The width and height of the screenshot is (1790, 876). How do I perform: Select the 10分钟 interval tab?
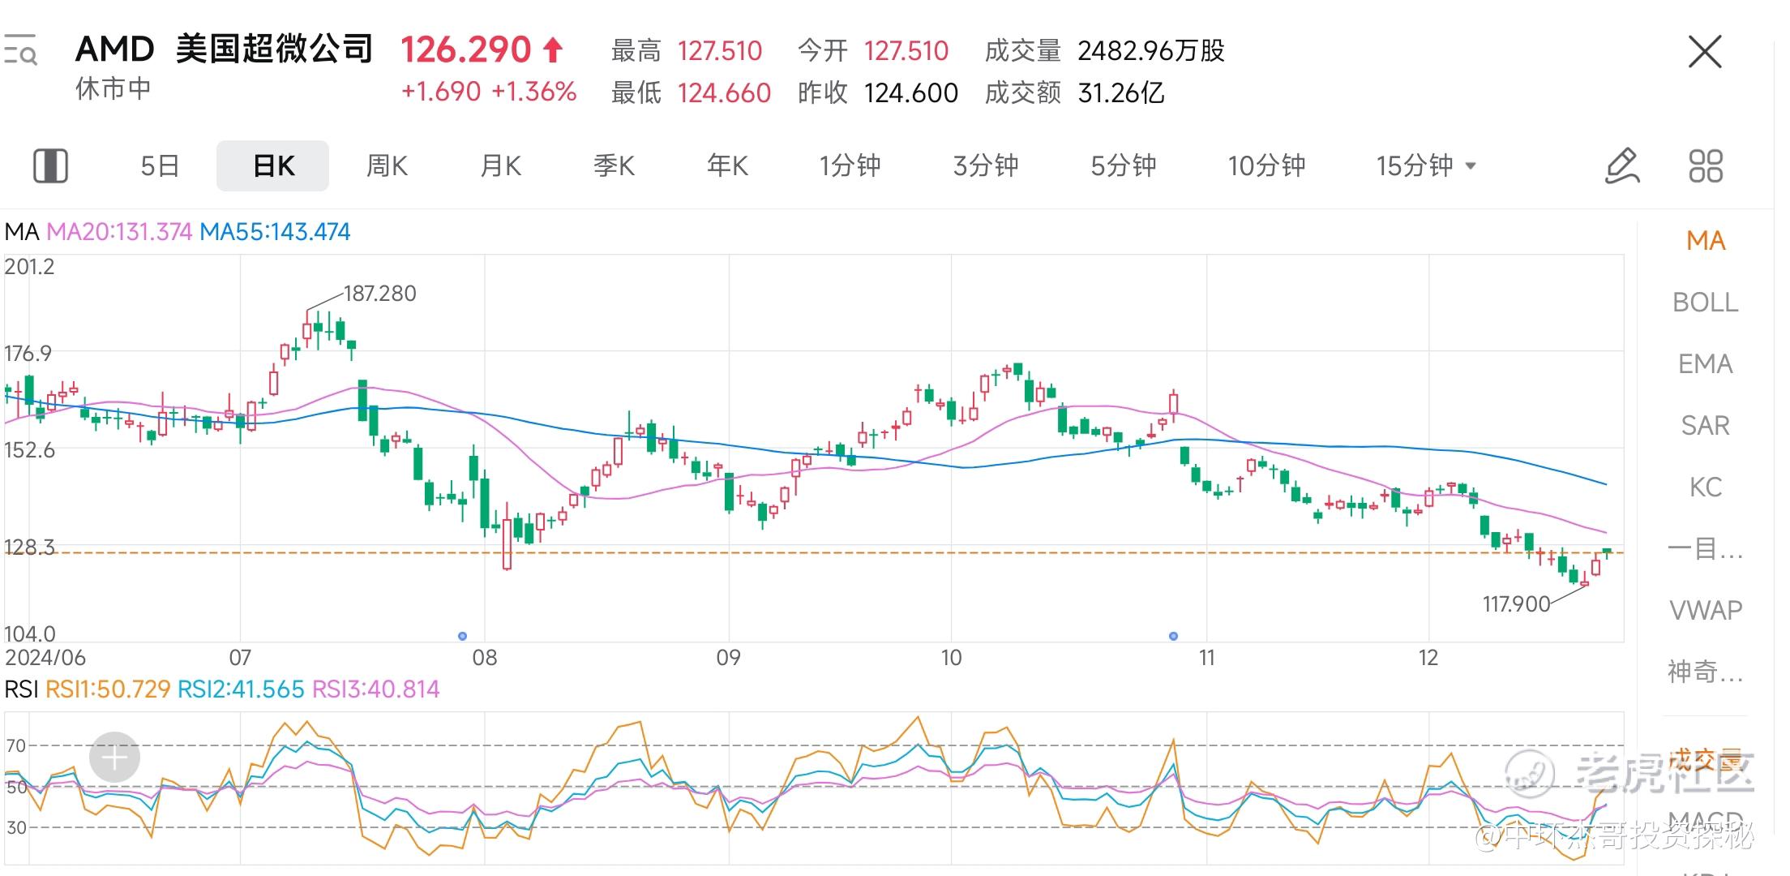pos(1266,166)
